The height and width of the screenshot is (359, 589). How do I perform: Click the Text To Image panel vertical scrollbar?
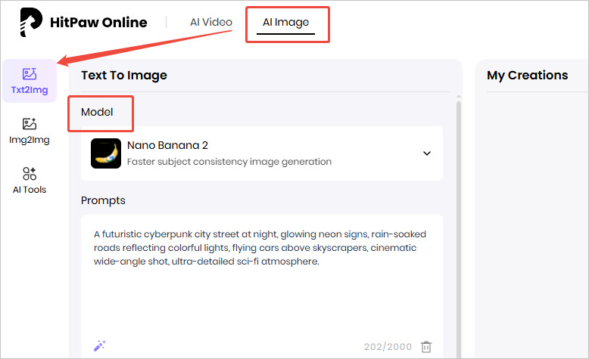pyautogui.click(x=457, y=227)
